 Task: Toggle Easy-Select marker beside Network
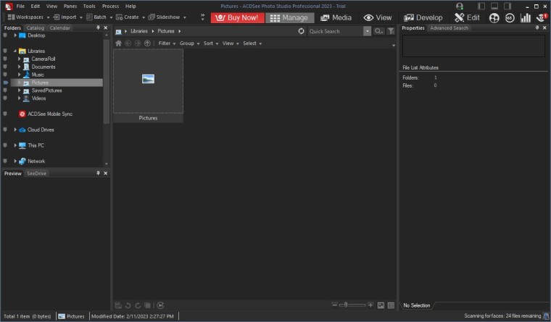click(5, 161)
